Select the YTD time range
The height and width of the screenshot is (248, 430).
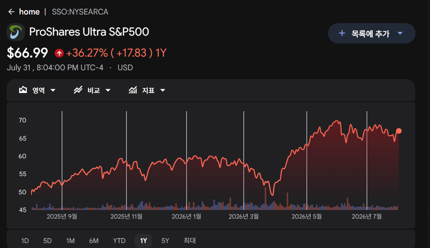tap(119, 241)
